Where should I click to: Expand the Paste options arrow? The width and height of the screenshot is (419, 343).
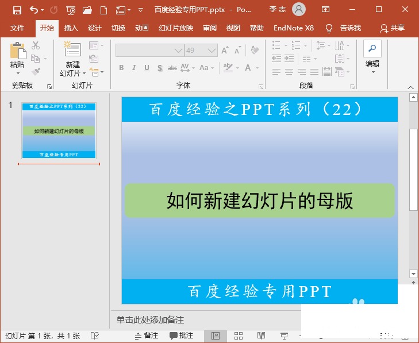coord(18,73)
